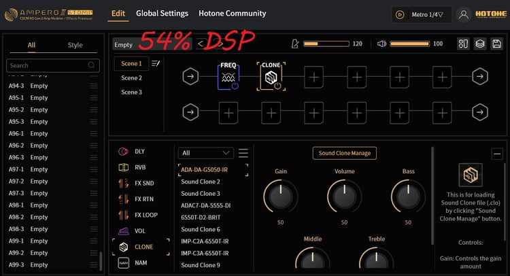Open drag handle menu for A98-2
The image size is (510, 276).
pyautogui.click(x=94, y=217)
